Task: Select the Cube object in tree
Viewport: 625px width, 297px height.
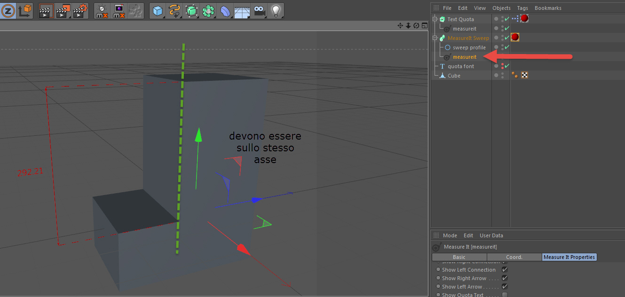Action: point(454,76)
